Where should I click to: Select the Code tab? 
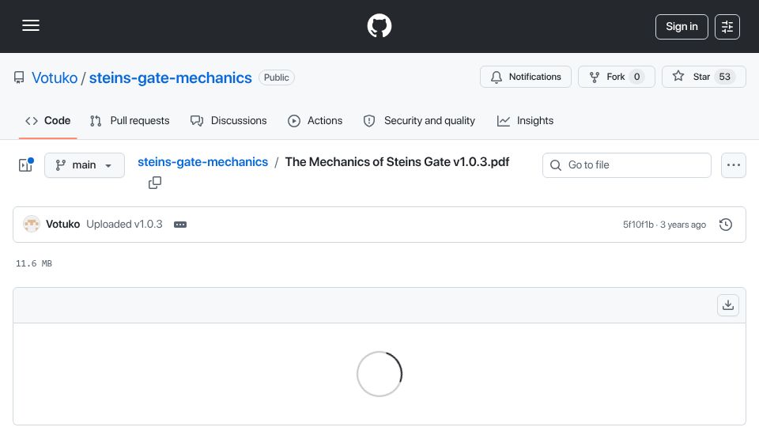click(48, 120)
